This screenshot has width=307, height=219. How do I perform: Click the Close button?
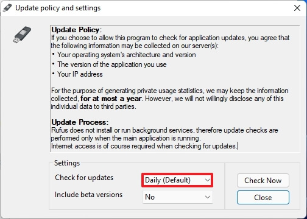point(263,197)
